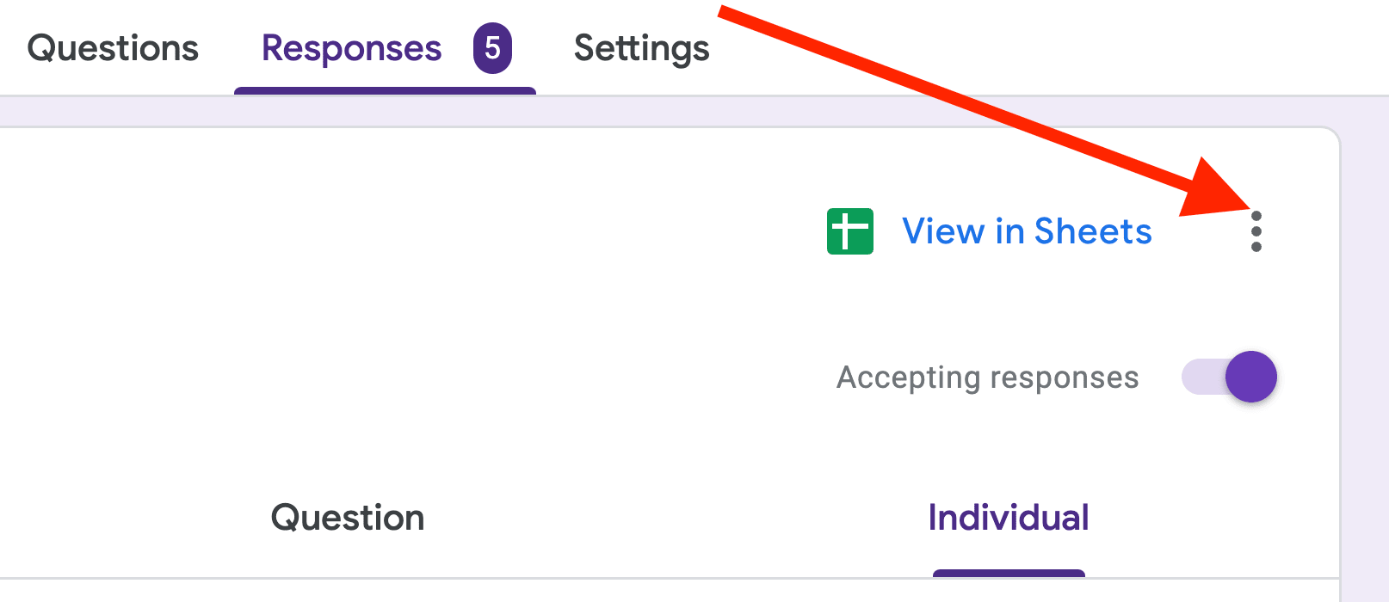Select the Question responses section
1389x602 pixels.
(347, 518)
